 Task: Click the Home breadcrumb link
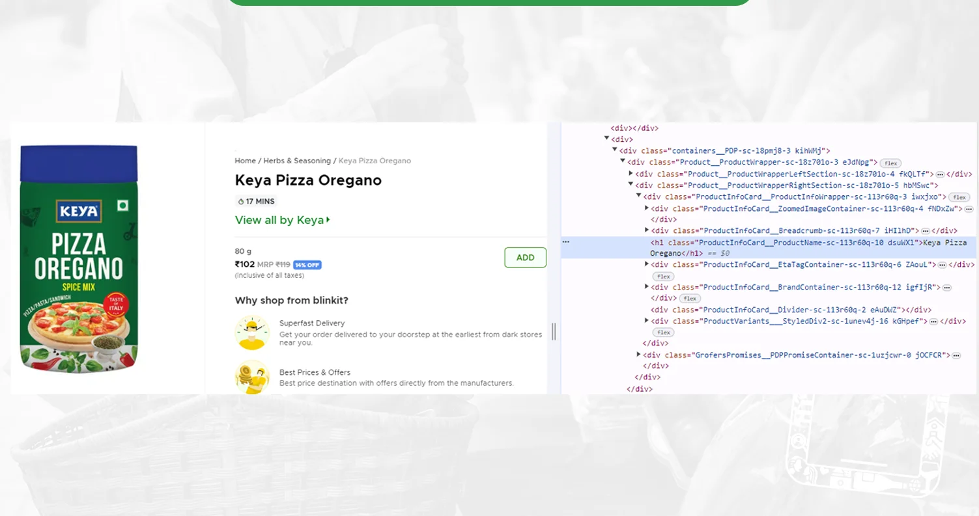pos(245,161)
